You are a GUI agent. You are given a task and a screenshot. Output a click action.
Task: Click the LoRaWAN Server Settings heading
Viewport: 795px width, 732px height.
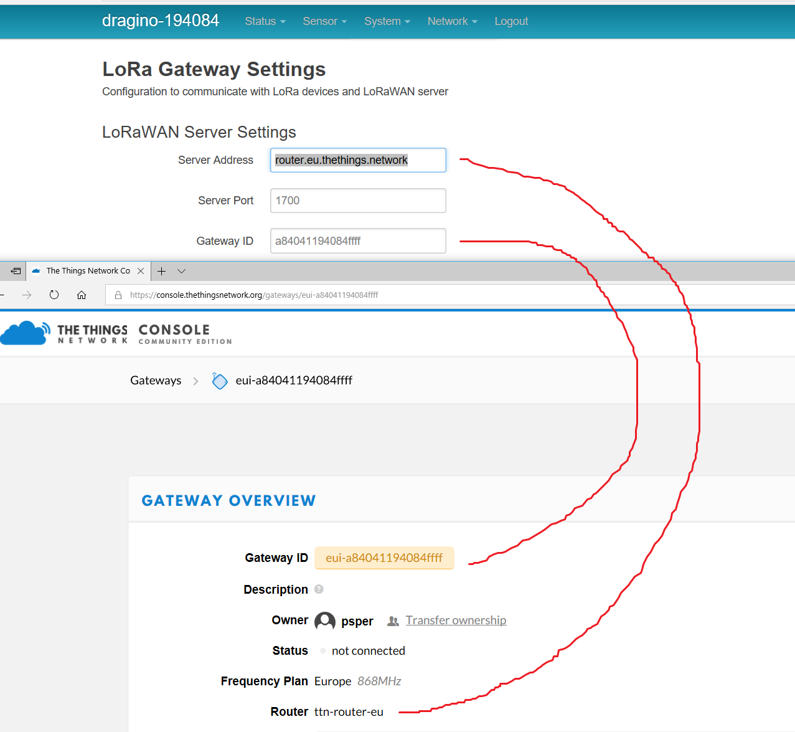pyautogui.click(x=199, y=132)
